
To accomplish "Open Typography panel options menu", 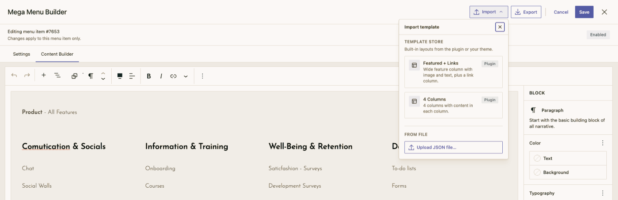I will (x=603, y=193).
